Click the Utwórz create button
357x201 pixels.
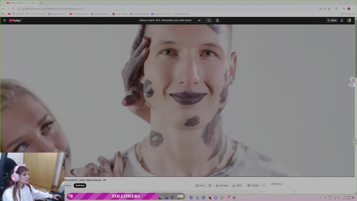332,20
